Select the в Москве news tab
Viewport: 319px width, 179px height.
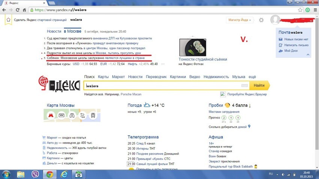tap(72, 31)
